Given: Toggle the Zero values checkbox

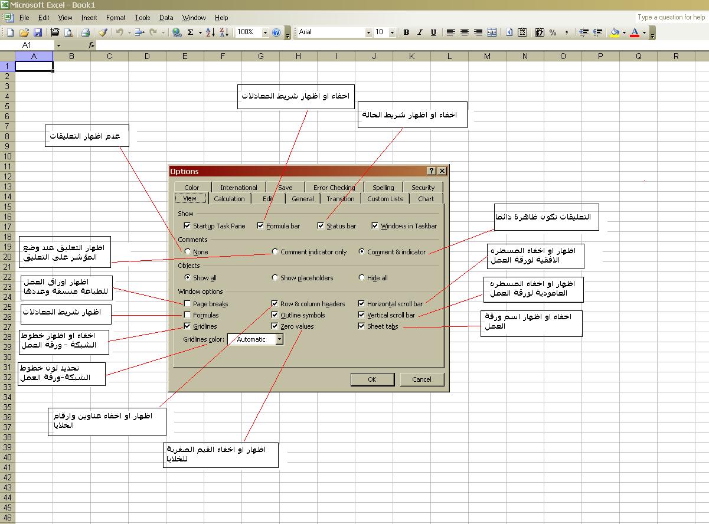Looking at the screenshot, I should pyautogui.click(x=275, y=326).
